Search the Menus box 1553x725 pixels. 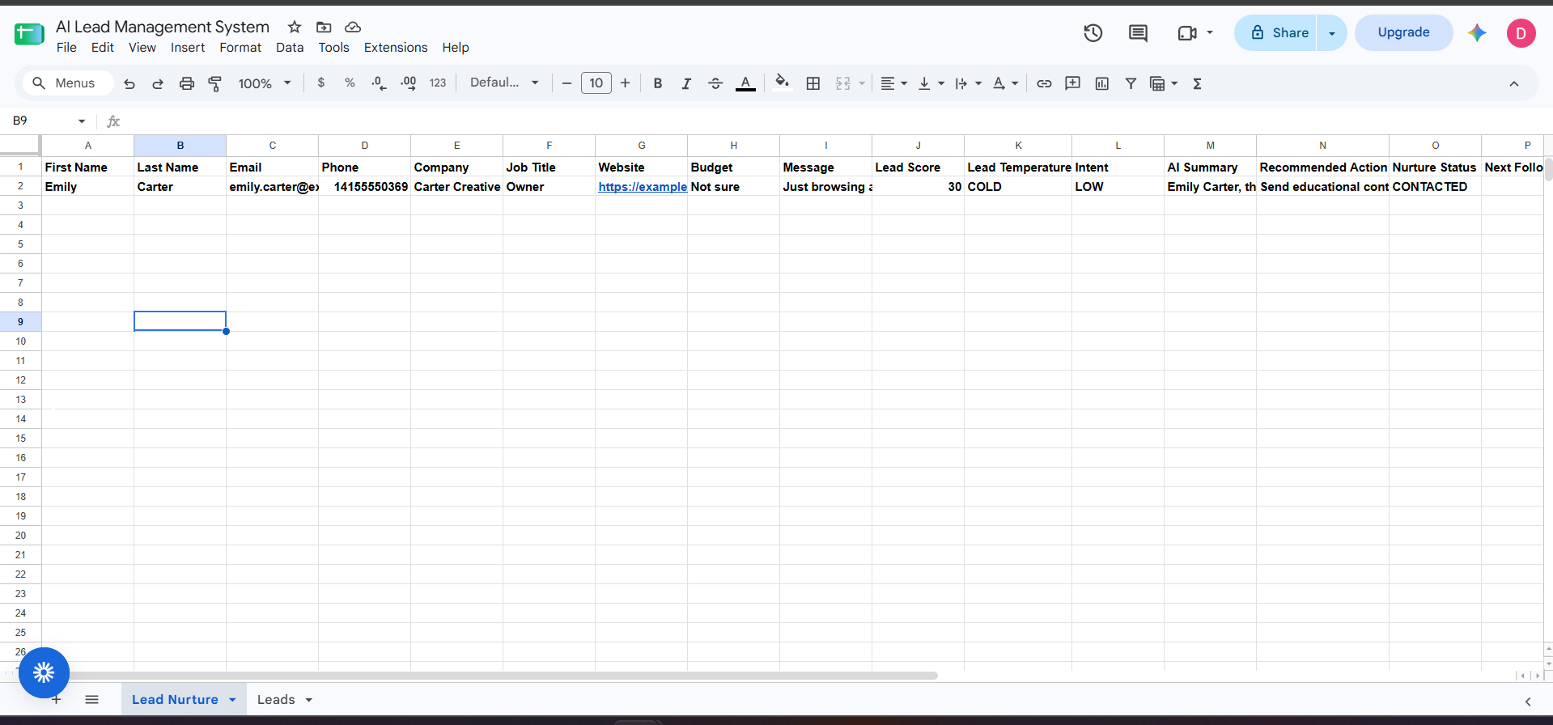(66, 83)
